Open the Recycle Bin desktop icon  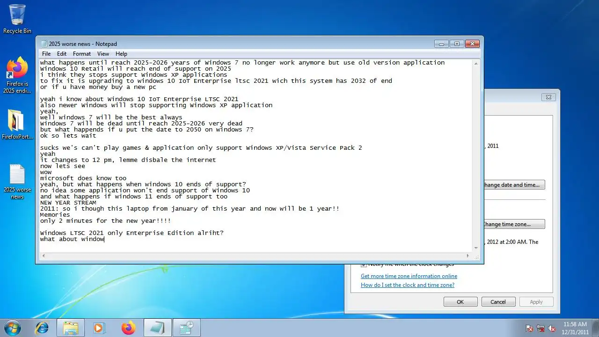[17, 19]
